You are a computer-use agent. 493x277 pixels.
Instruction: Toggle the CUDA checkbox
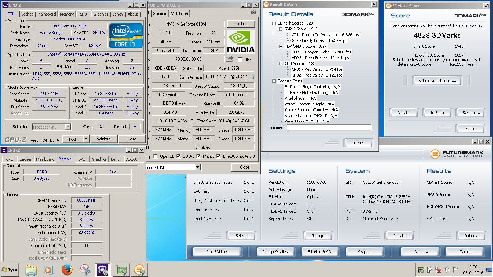pos(179,156)
